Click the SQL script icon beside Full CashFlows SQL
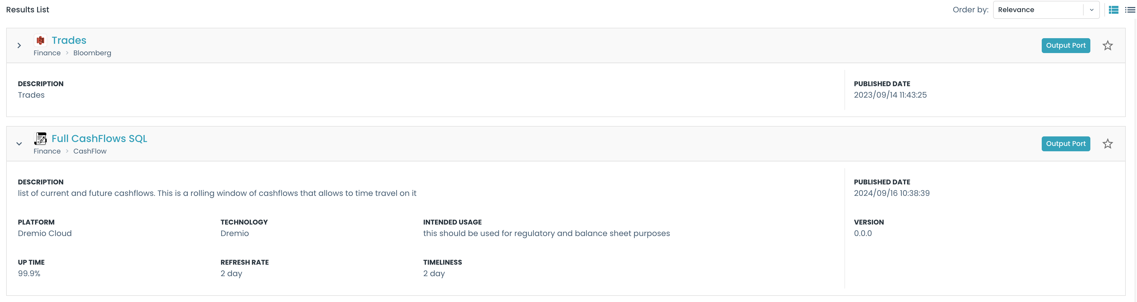Viewport: 1137px width, 302px height. pos(40,138)
